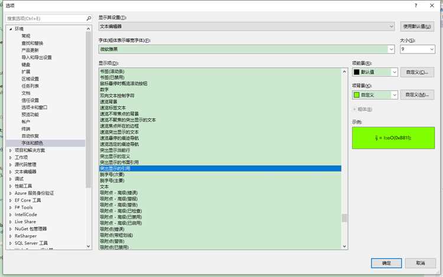Expand the 性能工具 tree node
Image resolution: width=443 pixels, height=277 pixels.
(11, 186)
